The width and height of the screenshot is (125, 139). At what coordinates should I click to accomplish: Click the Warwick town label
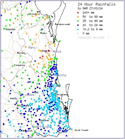pos(27,131)
